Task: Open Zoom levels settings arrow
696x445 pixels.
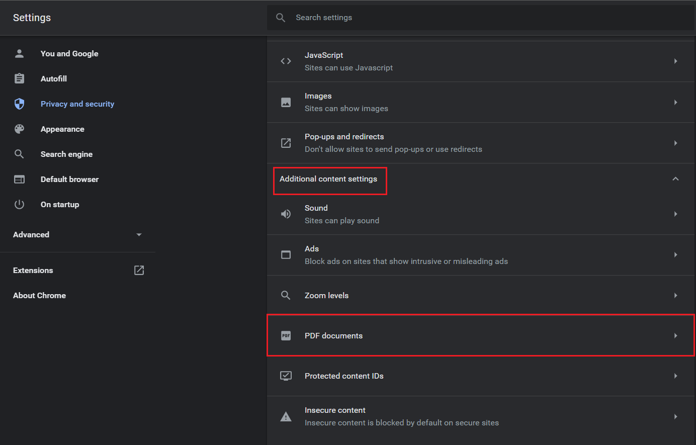Action: pos(675,296)
